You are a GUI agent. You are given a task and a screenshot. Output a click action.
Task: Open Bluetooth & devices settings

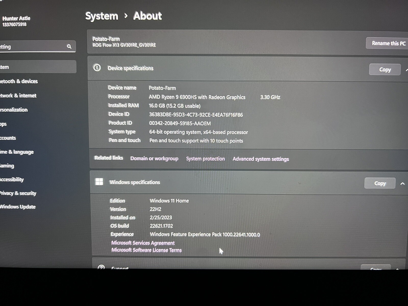tap(19, 81)
